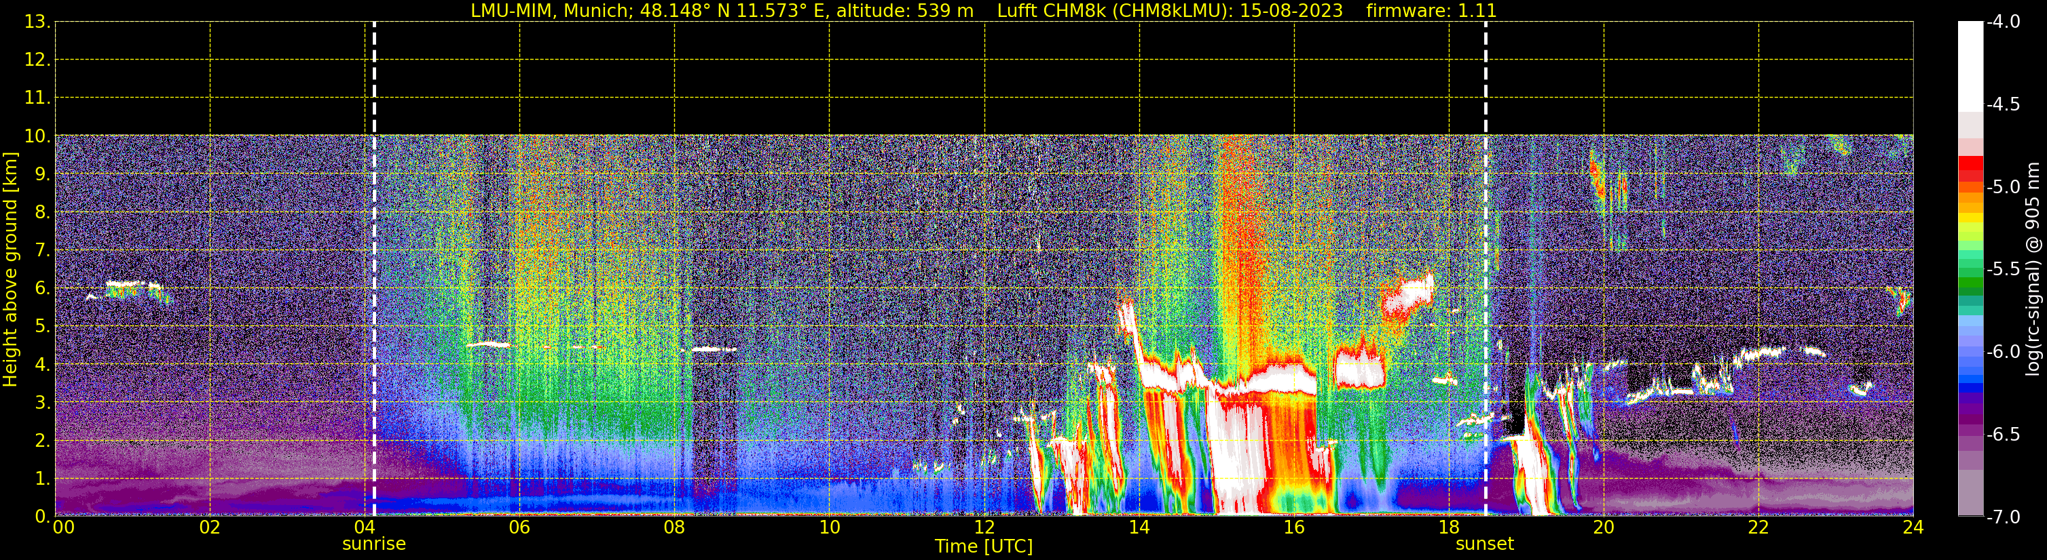Click the date '15-08-2023' in the title
Image resolution: width=2047 pixels, height=560 pixels.
[x=1291, y=11]
